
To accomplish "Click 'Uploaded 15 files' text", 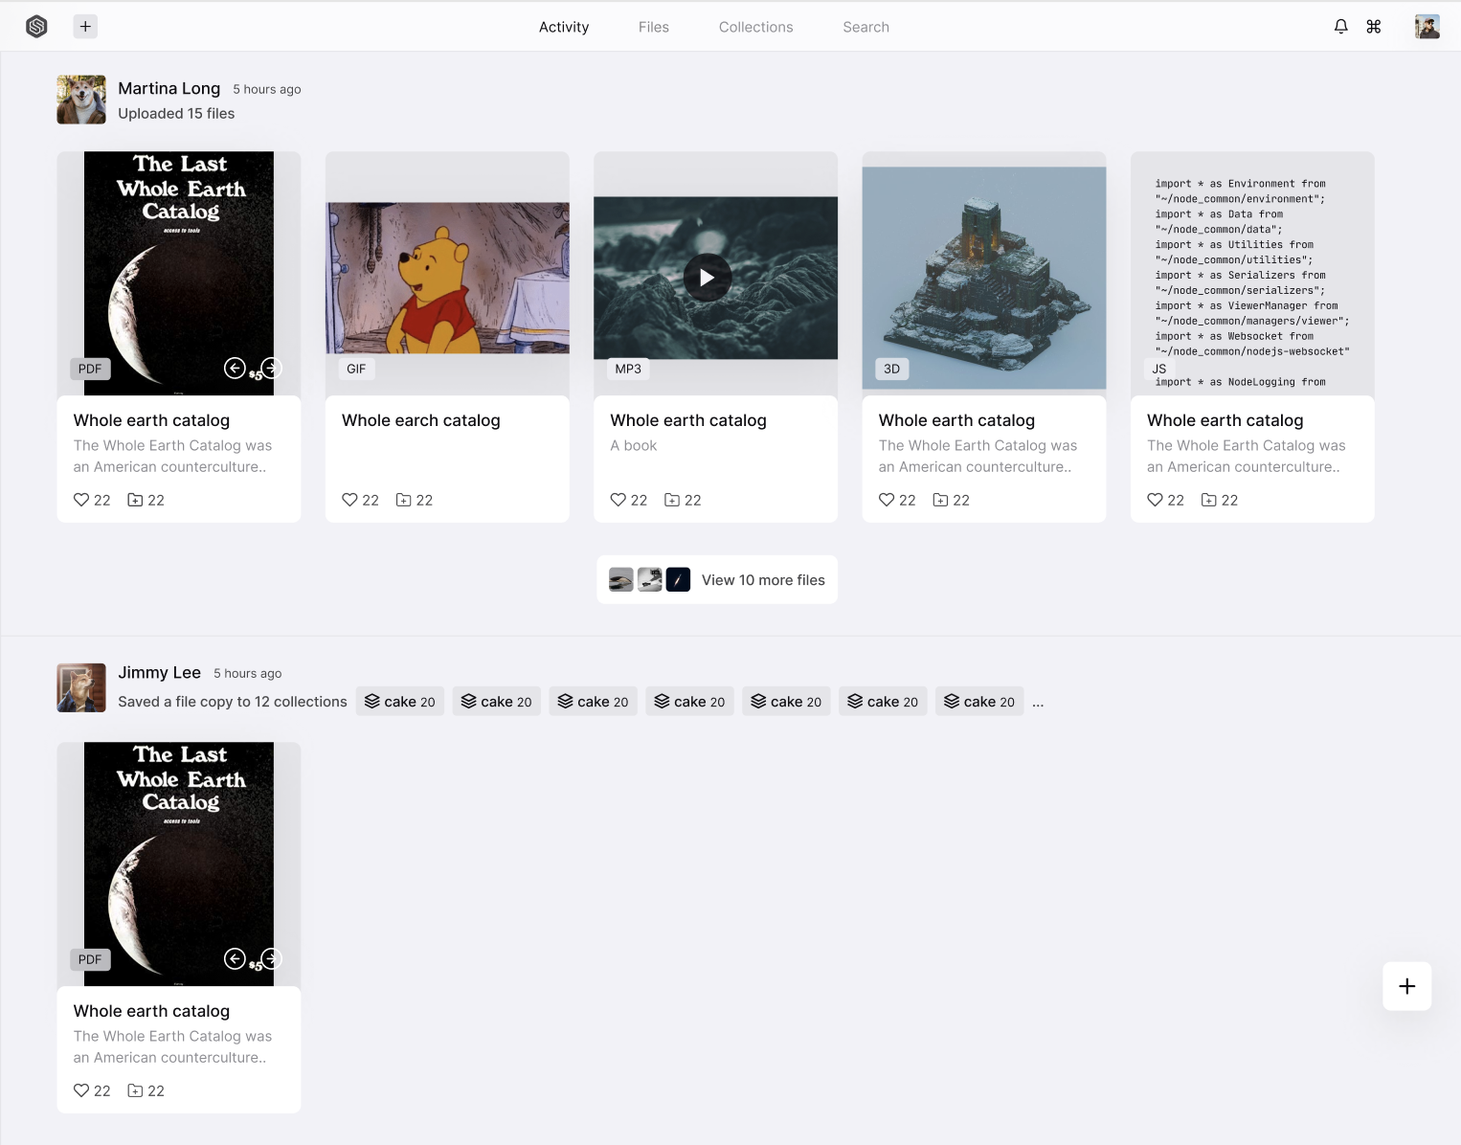I will point(176,113).
